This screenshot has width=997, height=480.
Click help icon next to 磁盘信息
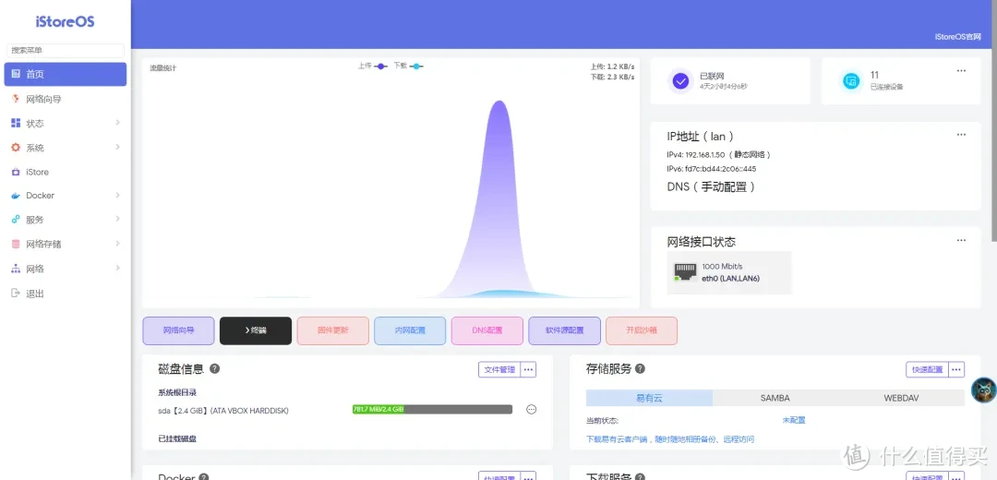click(x=215, y=368)
